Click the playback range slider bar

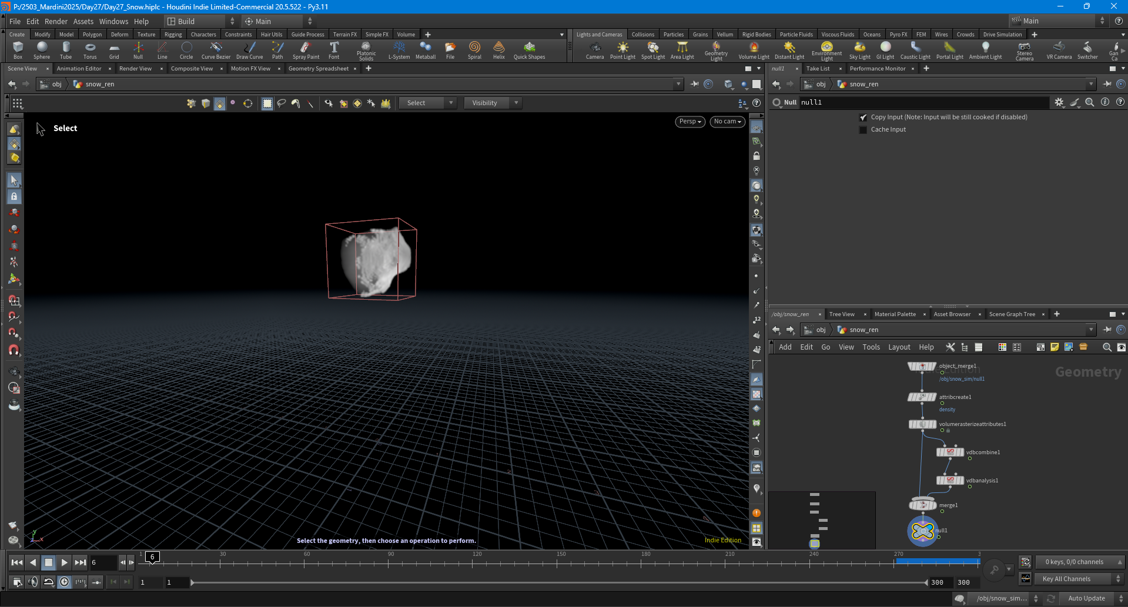coord(559,582)
